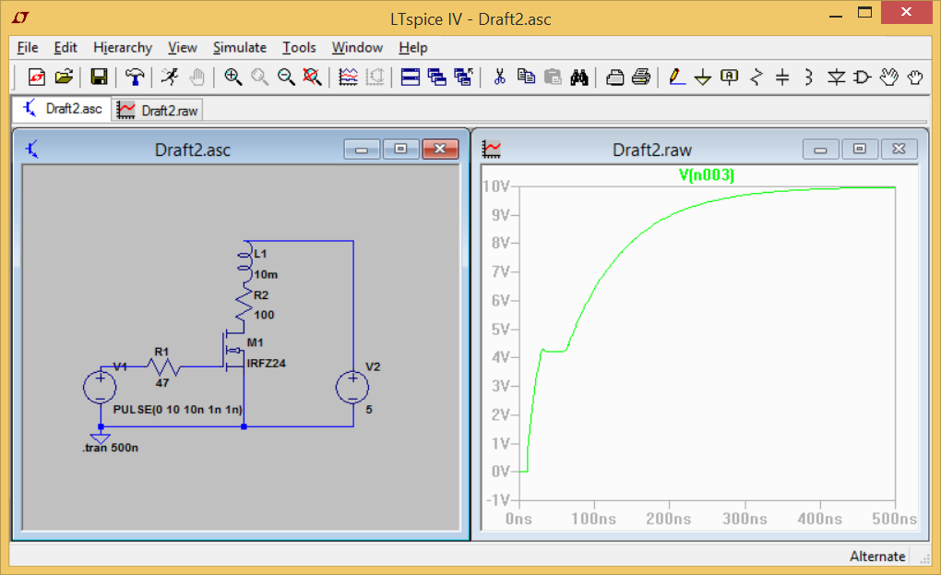The image size is (941, 575).
Task: Click the V2 source value 5
Action: (369, 410)
